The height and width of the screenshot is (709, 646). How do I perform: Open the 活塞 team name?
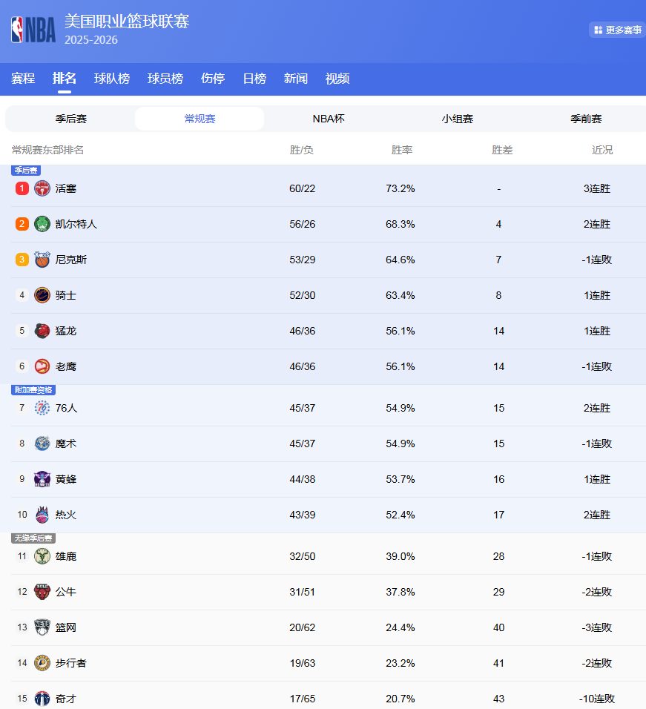point(65,188)
